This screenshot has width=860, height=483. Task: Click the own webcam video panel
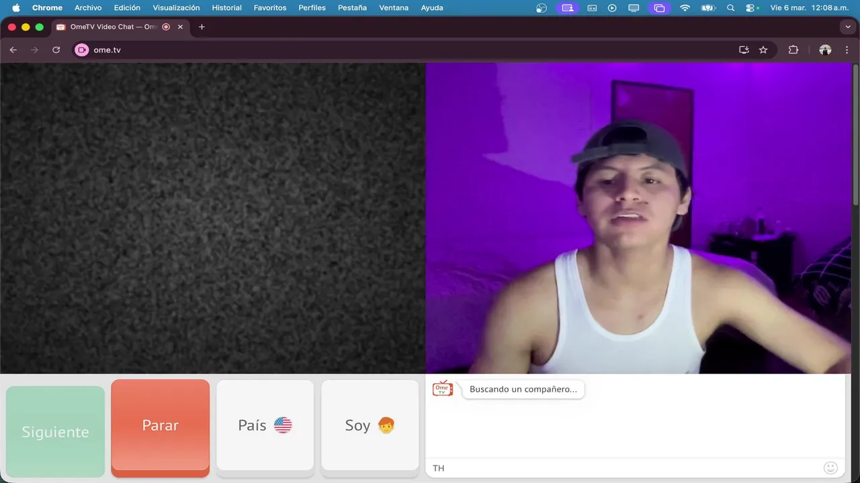click(638, 218)
